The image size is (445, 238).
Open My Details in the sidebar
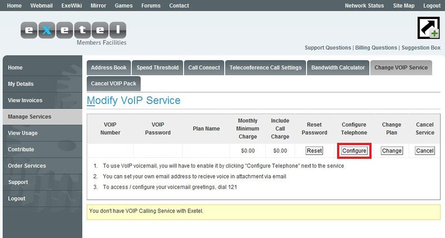click(x=43, y=84)
